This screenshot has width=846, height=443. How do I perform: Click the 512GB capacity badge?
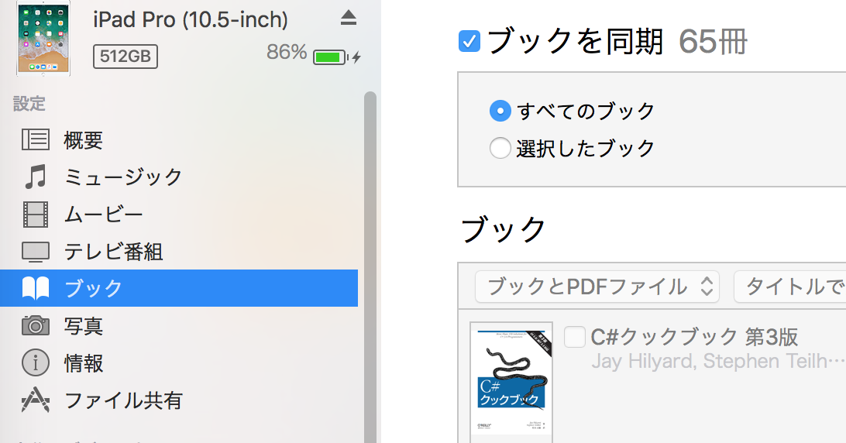point(126,56)
